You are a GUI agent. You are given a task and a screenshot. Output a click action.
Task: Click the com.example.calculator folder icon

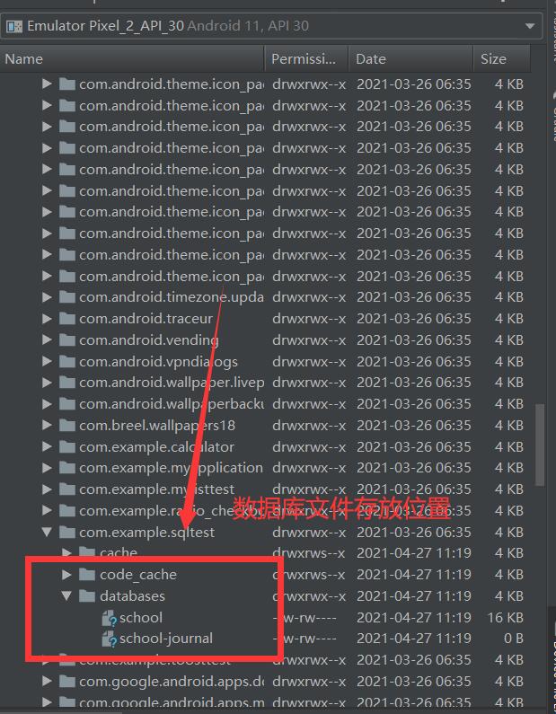67,446
